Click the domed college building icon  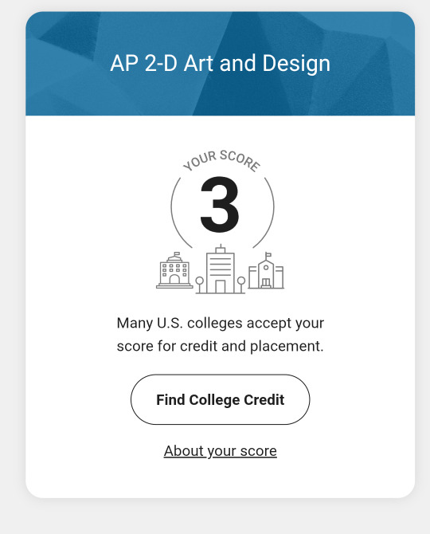174,270
